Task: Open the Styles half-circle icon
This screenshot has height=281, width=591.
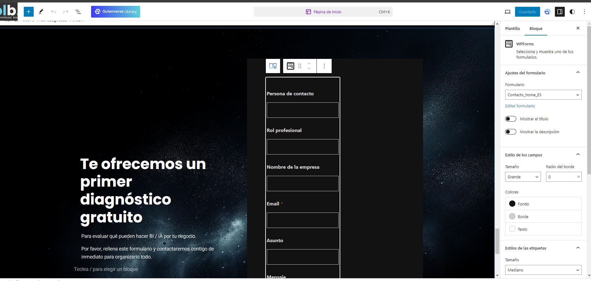Action: point(572,12)
